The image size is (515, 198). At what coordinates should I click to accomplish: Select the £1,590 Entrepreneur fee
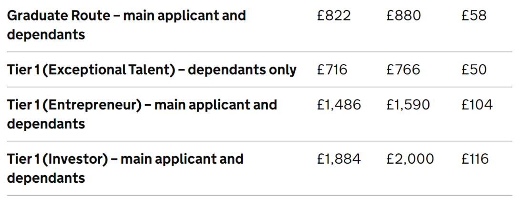pyautogui.click(x=408, y=105)
